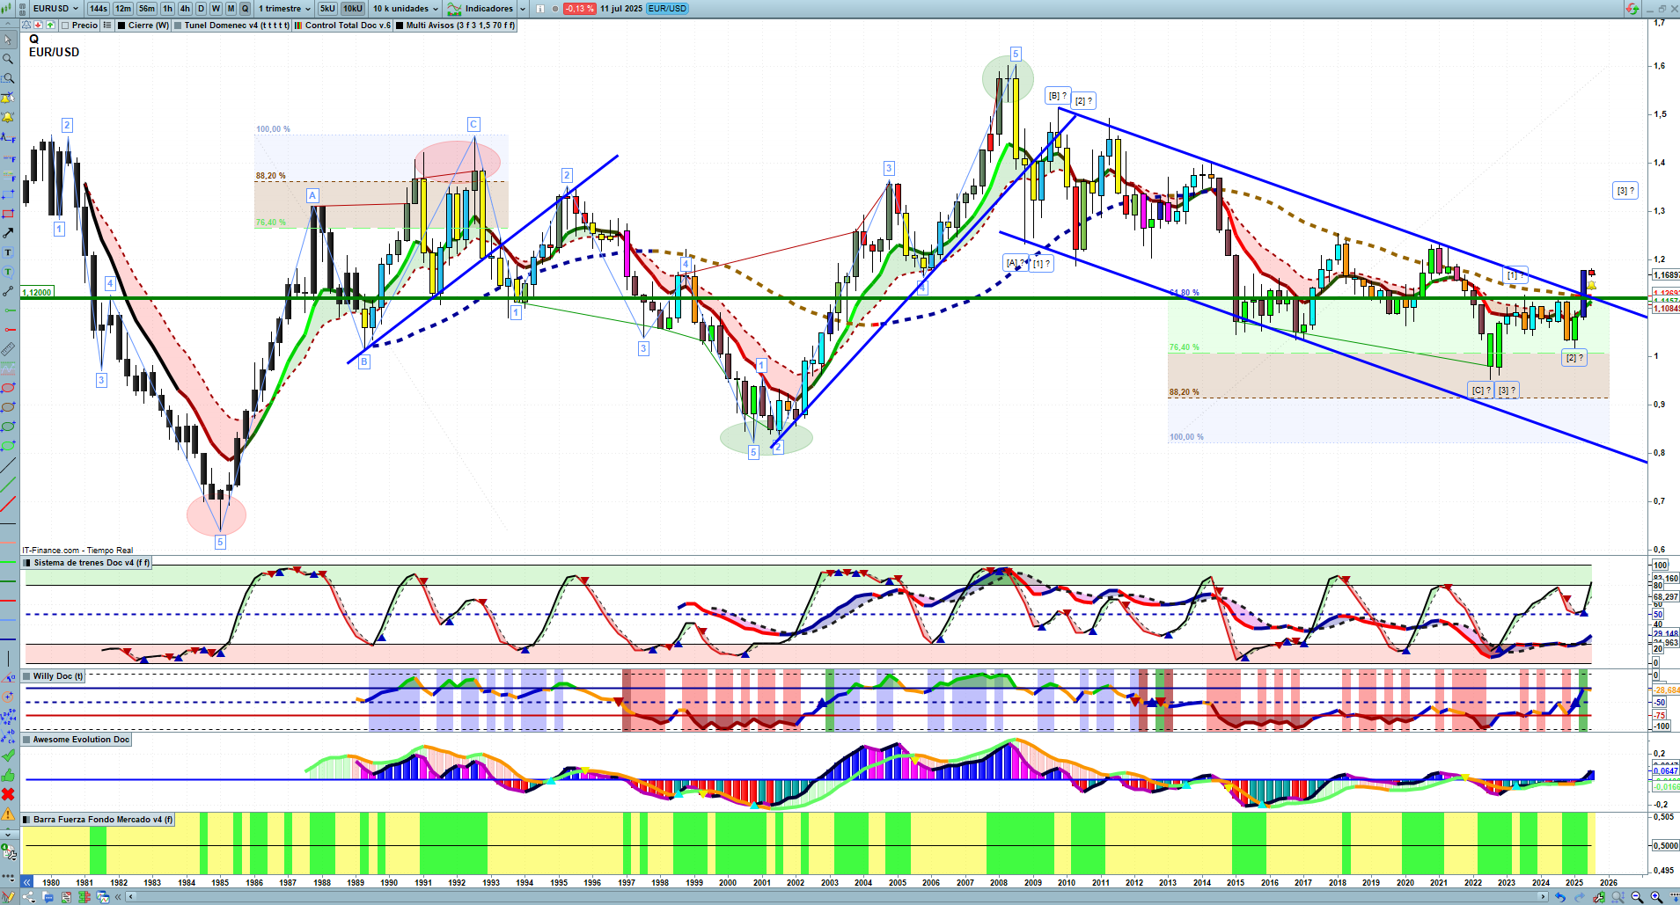The image size is (1680, 905).
Task: Select the ruler measurement tool
Action: pos(8,349)
